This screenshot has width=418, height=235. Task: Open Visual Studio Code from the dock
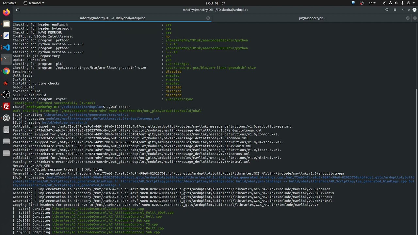[x=6, y=47]
